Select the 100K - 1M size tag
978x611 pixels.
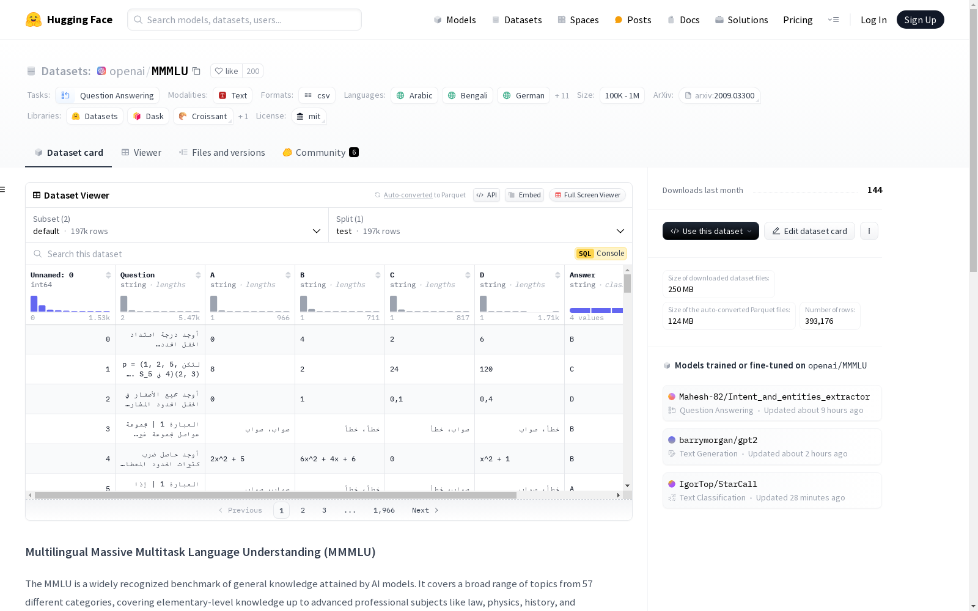pos(622,95)
